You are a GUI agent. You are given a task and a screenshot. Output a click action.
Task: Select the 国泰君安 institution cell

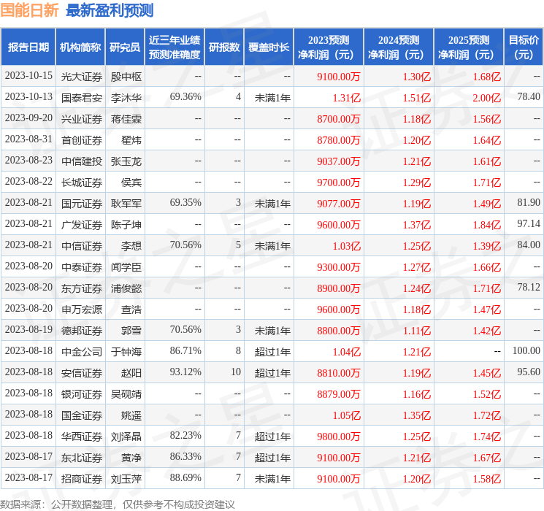tap(82, 98)
